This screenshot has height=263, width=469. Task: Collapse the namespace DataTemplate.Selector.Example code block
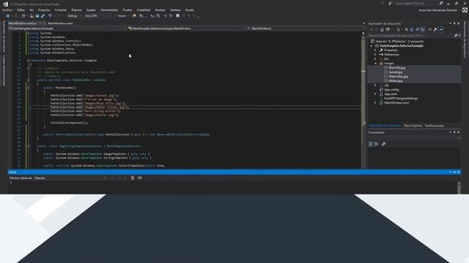point(29,61)
